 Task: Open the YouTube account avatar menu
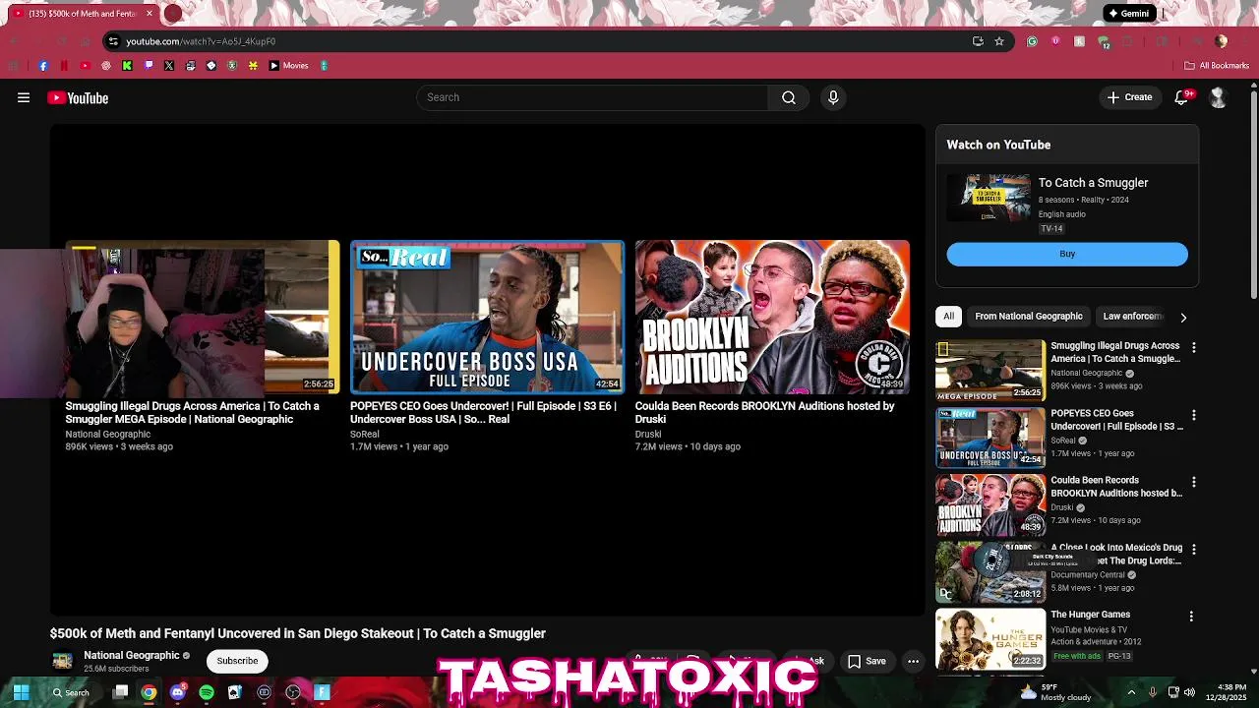(1218, 97)
